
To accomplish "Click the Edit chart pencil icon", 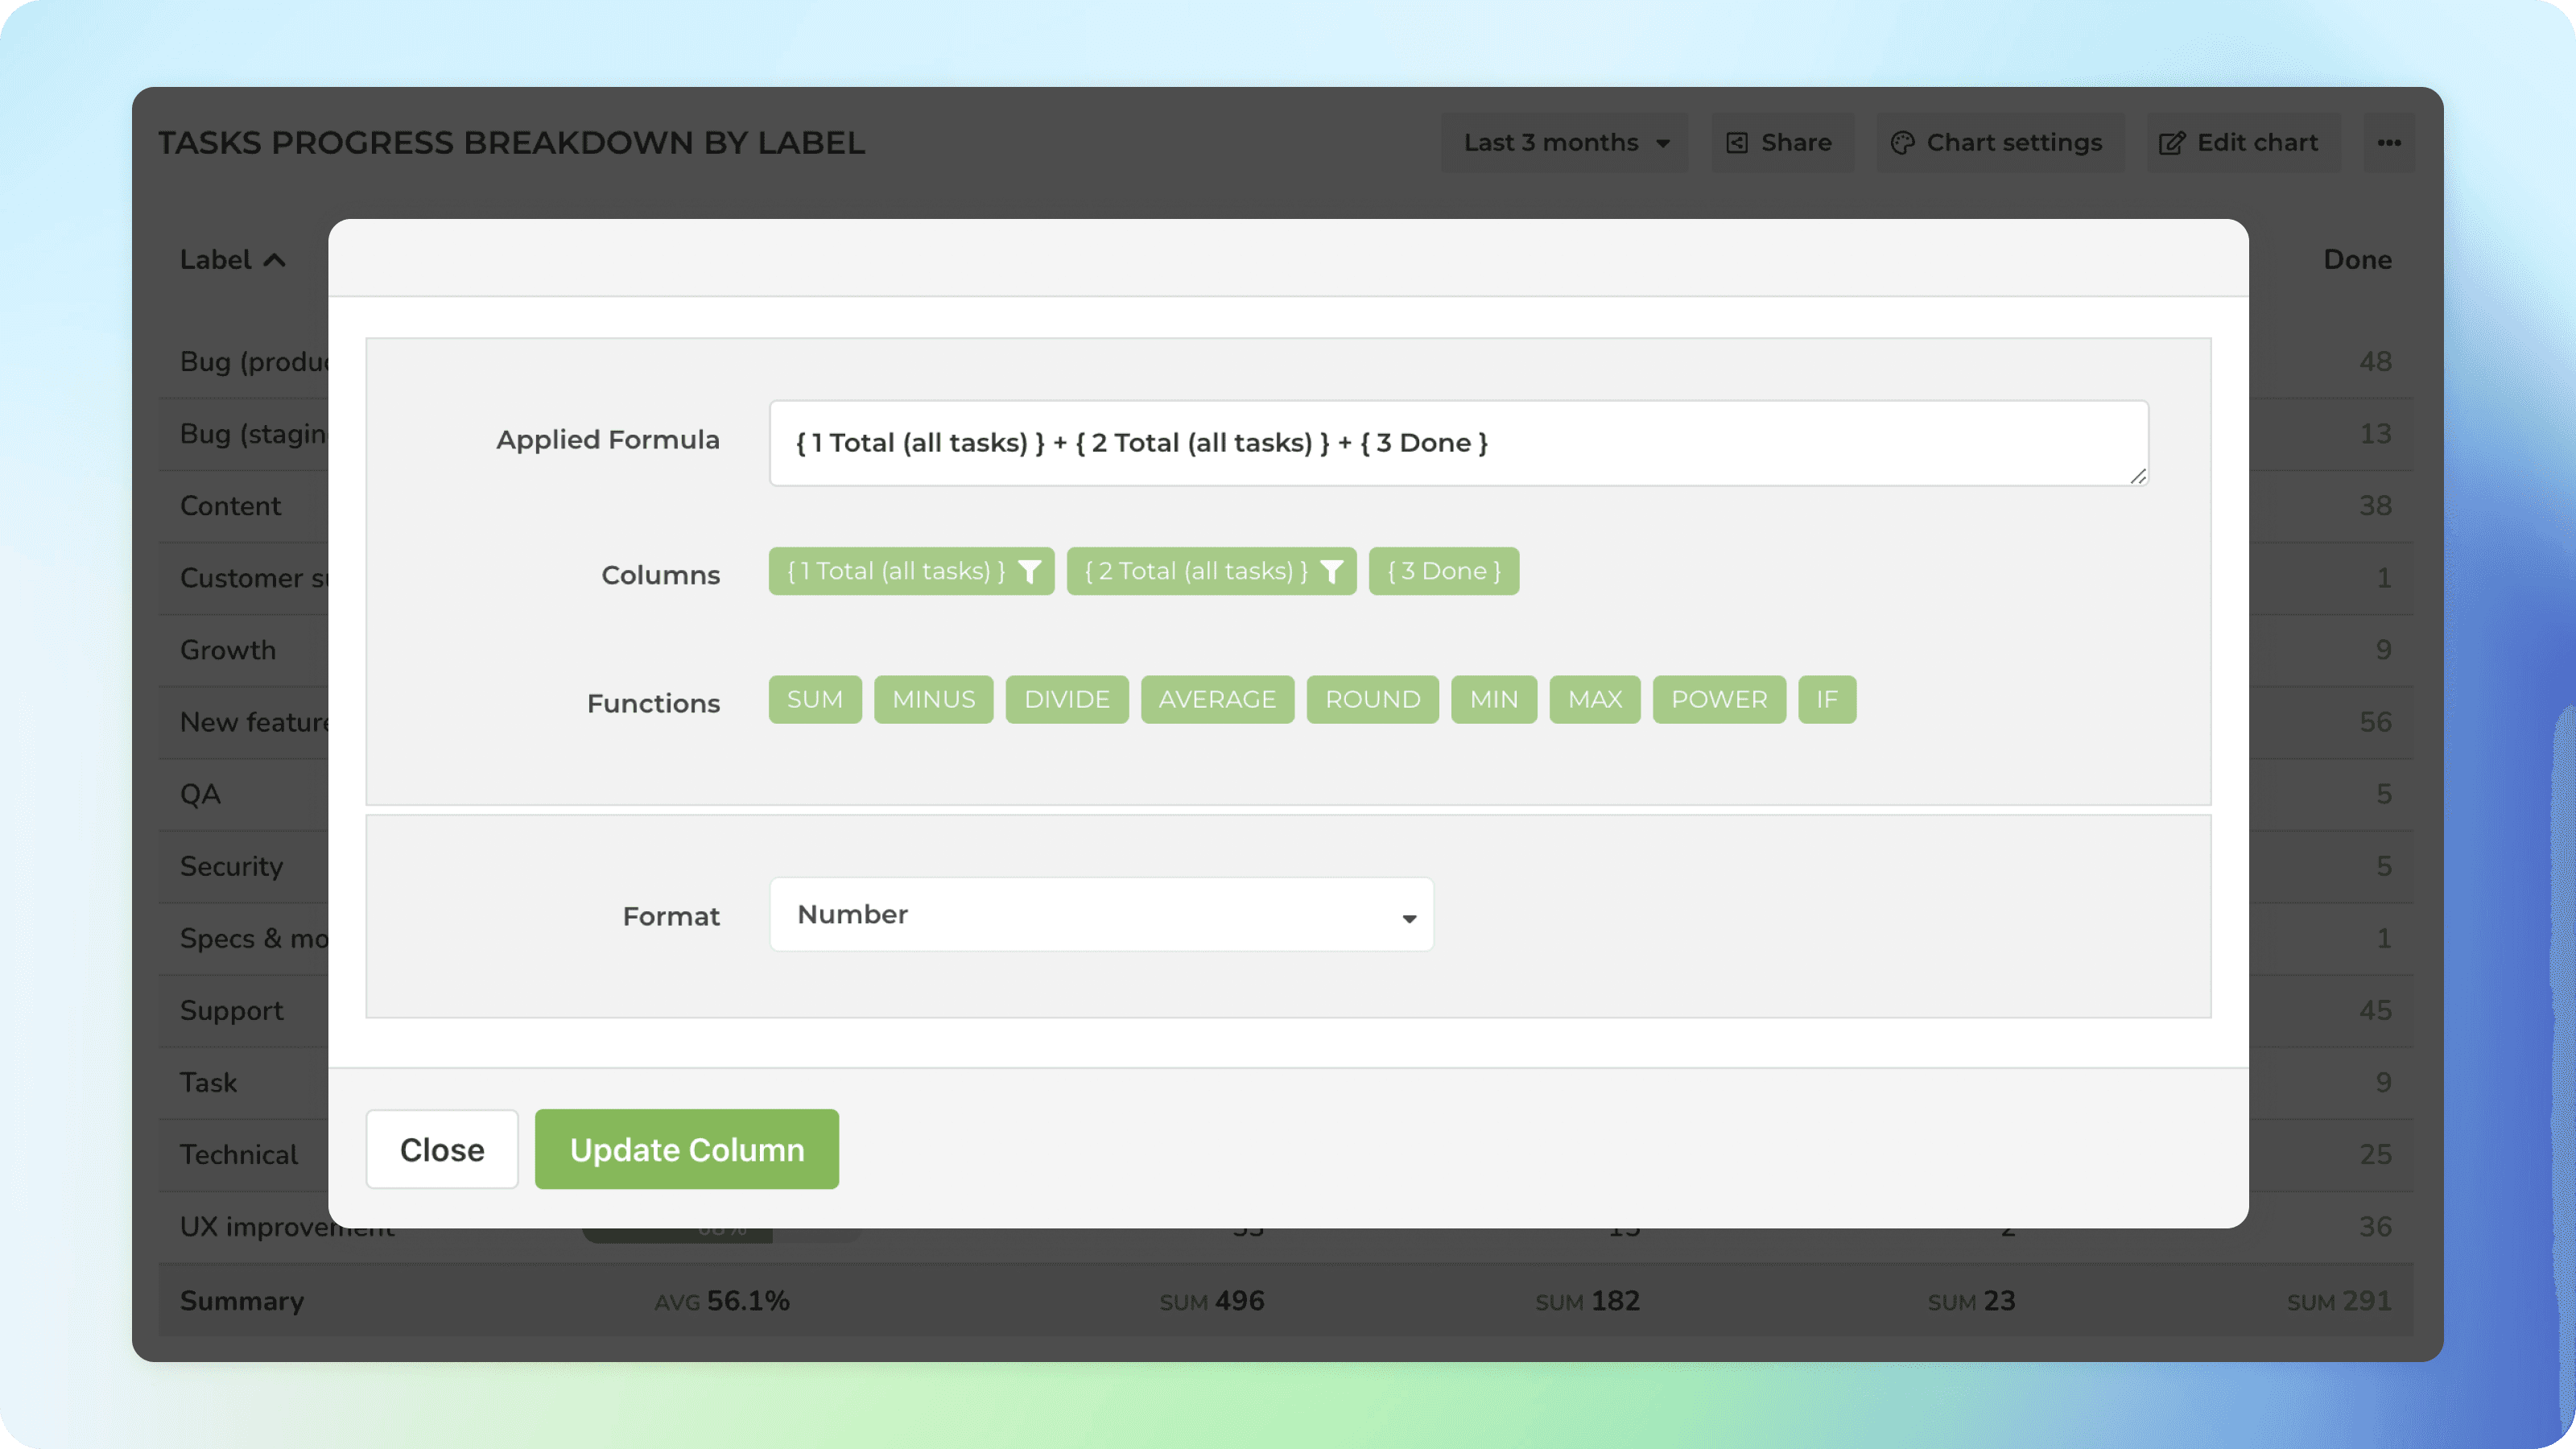I will coord(2171,143).
